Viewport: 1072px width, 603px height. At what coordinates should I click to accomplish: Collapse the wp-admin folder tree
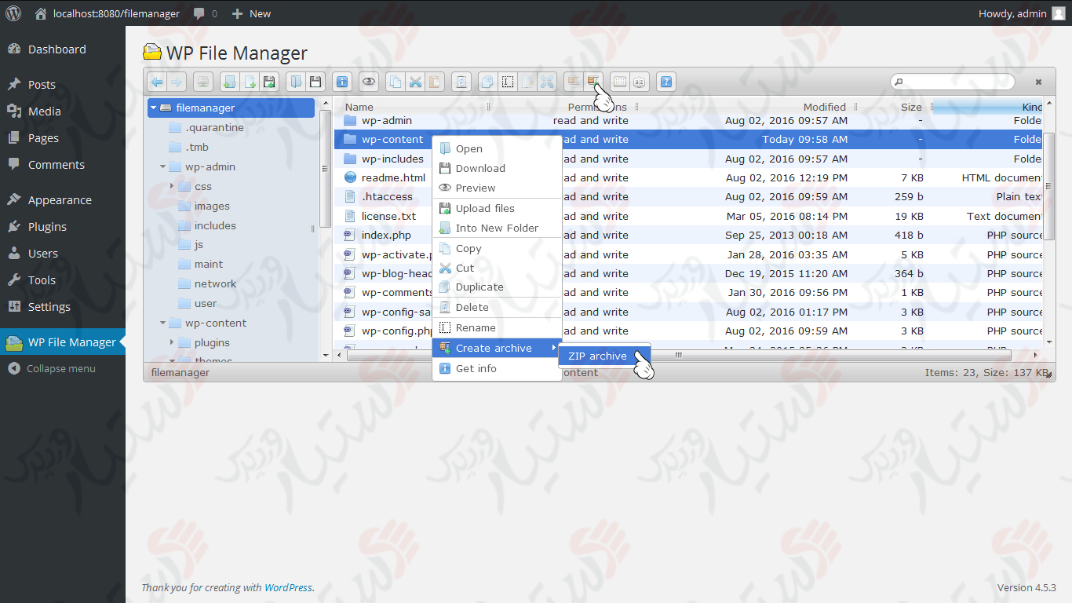162,166
